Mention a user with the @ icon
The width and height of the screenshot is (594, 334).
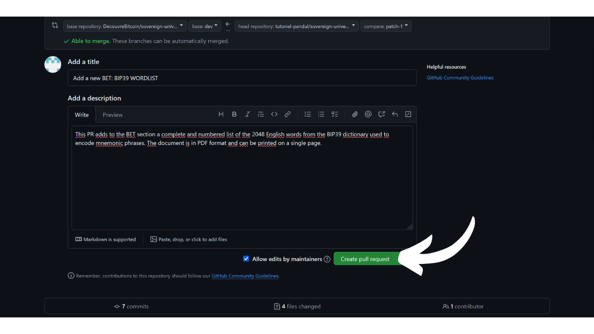pyautogui.click(x=368, y=114)
